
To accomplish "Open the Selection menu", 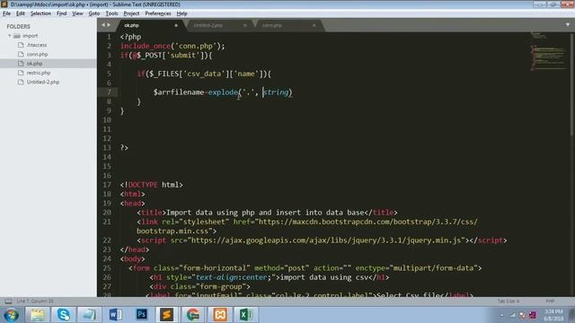I will pyautogui.click(x=40, y=13).
